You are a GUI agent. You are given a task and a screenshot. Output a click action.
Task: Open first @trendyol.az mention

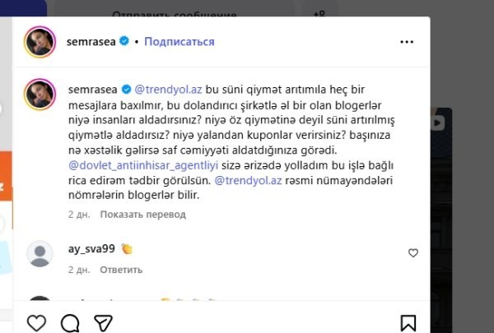point(168,90)
